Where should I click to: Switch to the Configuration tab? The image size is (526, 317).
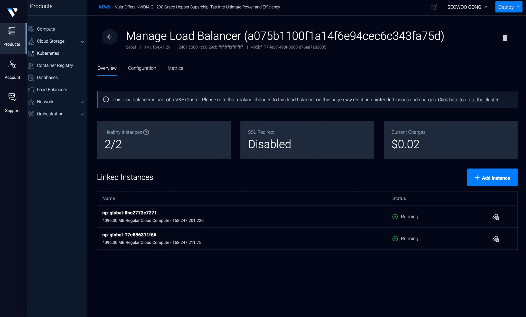coord(142,68)
